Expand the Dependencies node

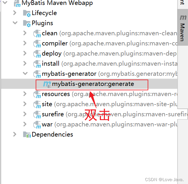(15, 134)
